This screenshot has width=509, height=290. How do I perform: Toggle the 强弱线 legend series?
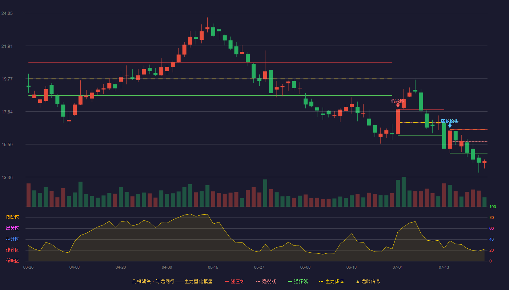pos(266,281)
